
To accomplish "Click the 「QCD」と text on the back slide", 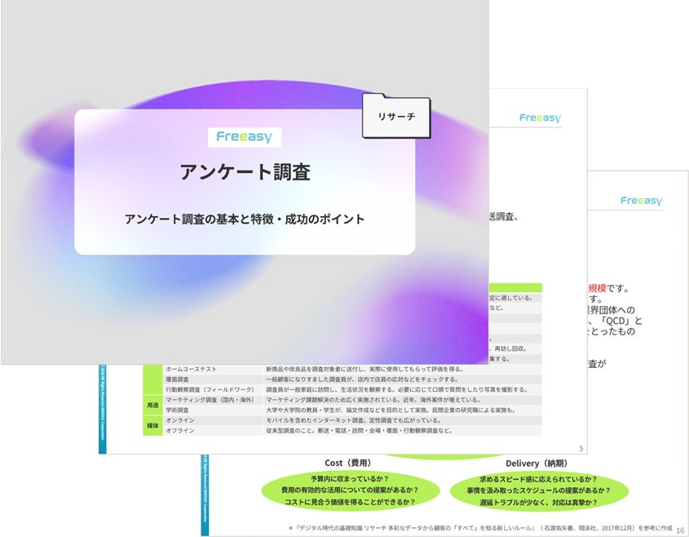I will [621, 321].
